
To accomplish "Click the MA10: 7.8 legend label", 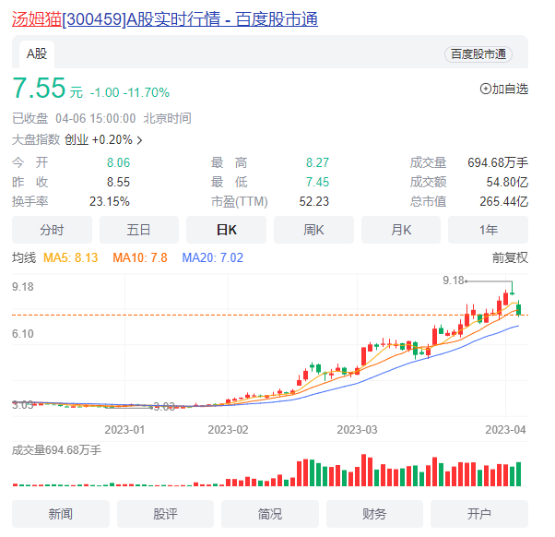I will pos(140,257).
